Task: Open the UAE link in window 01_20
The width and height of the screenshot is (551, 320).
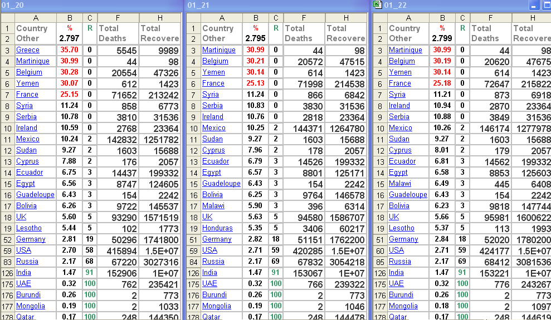Action: 23,284
